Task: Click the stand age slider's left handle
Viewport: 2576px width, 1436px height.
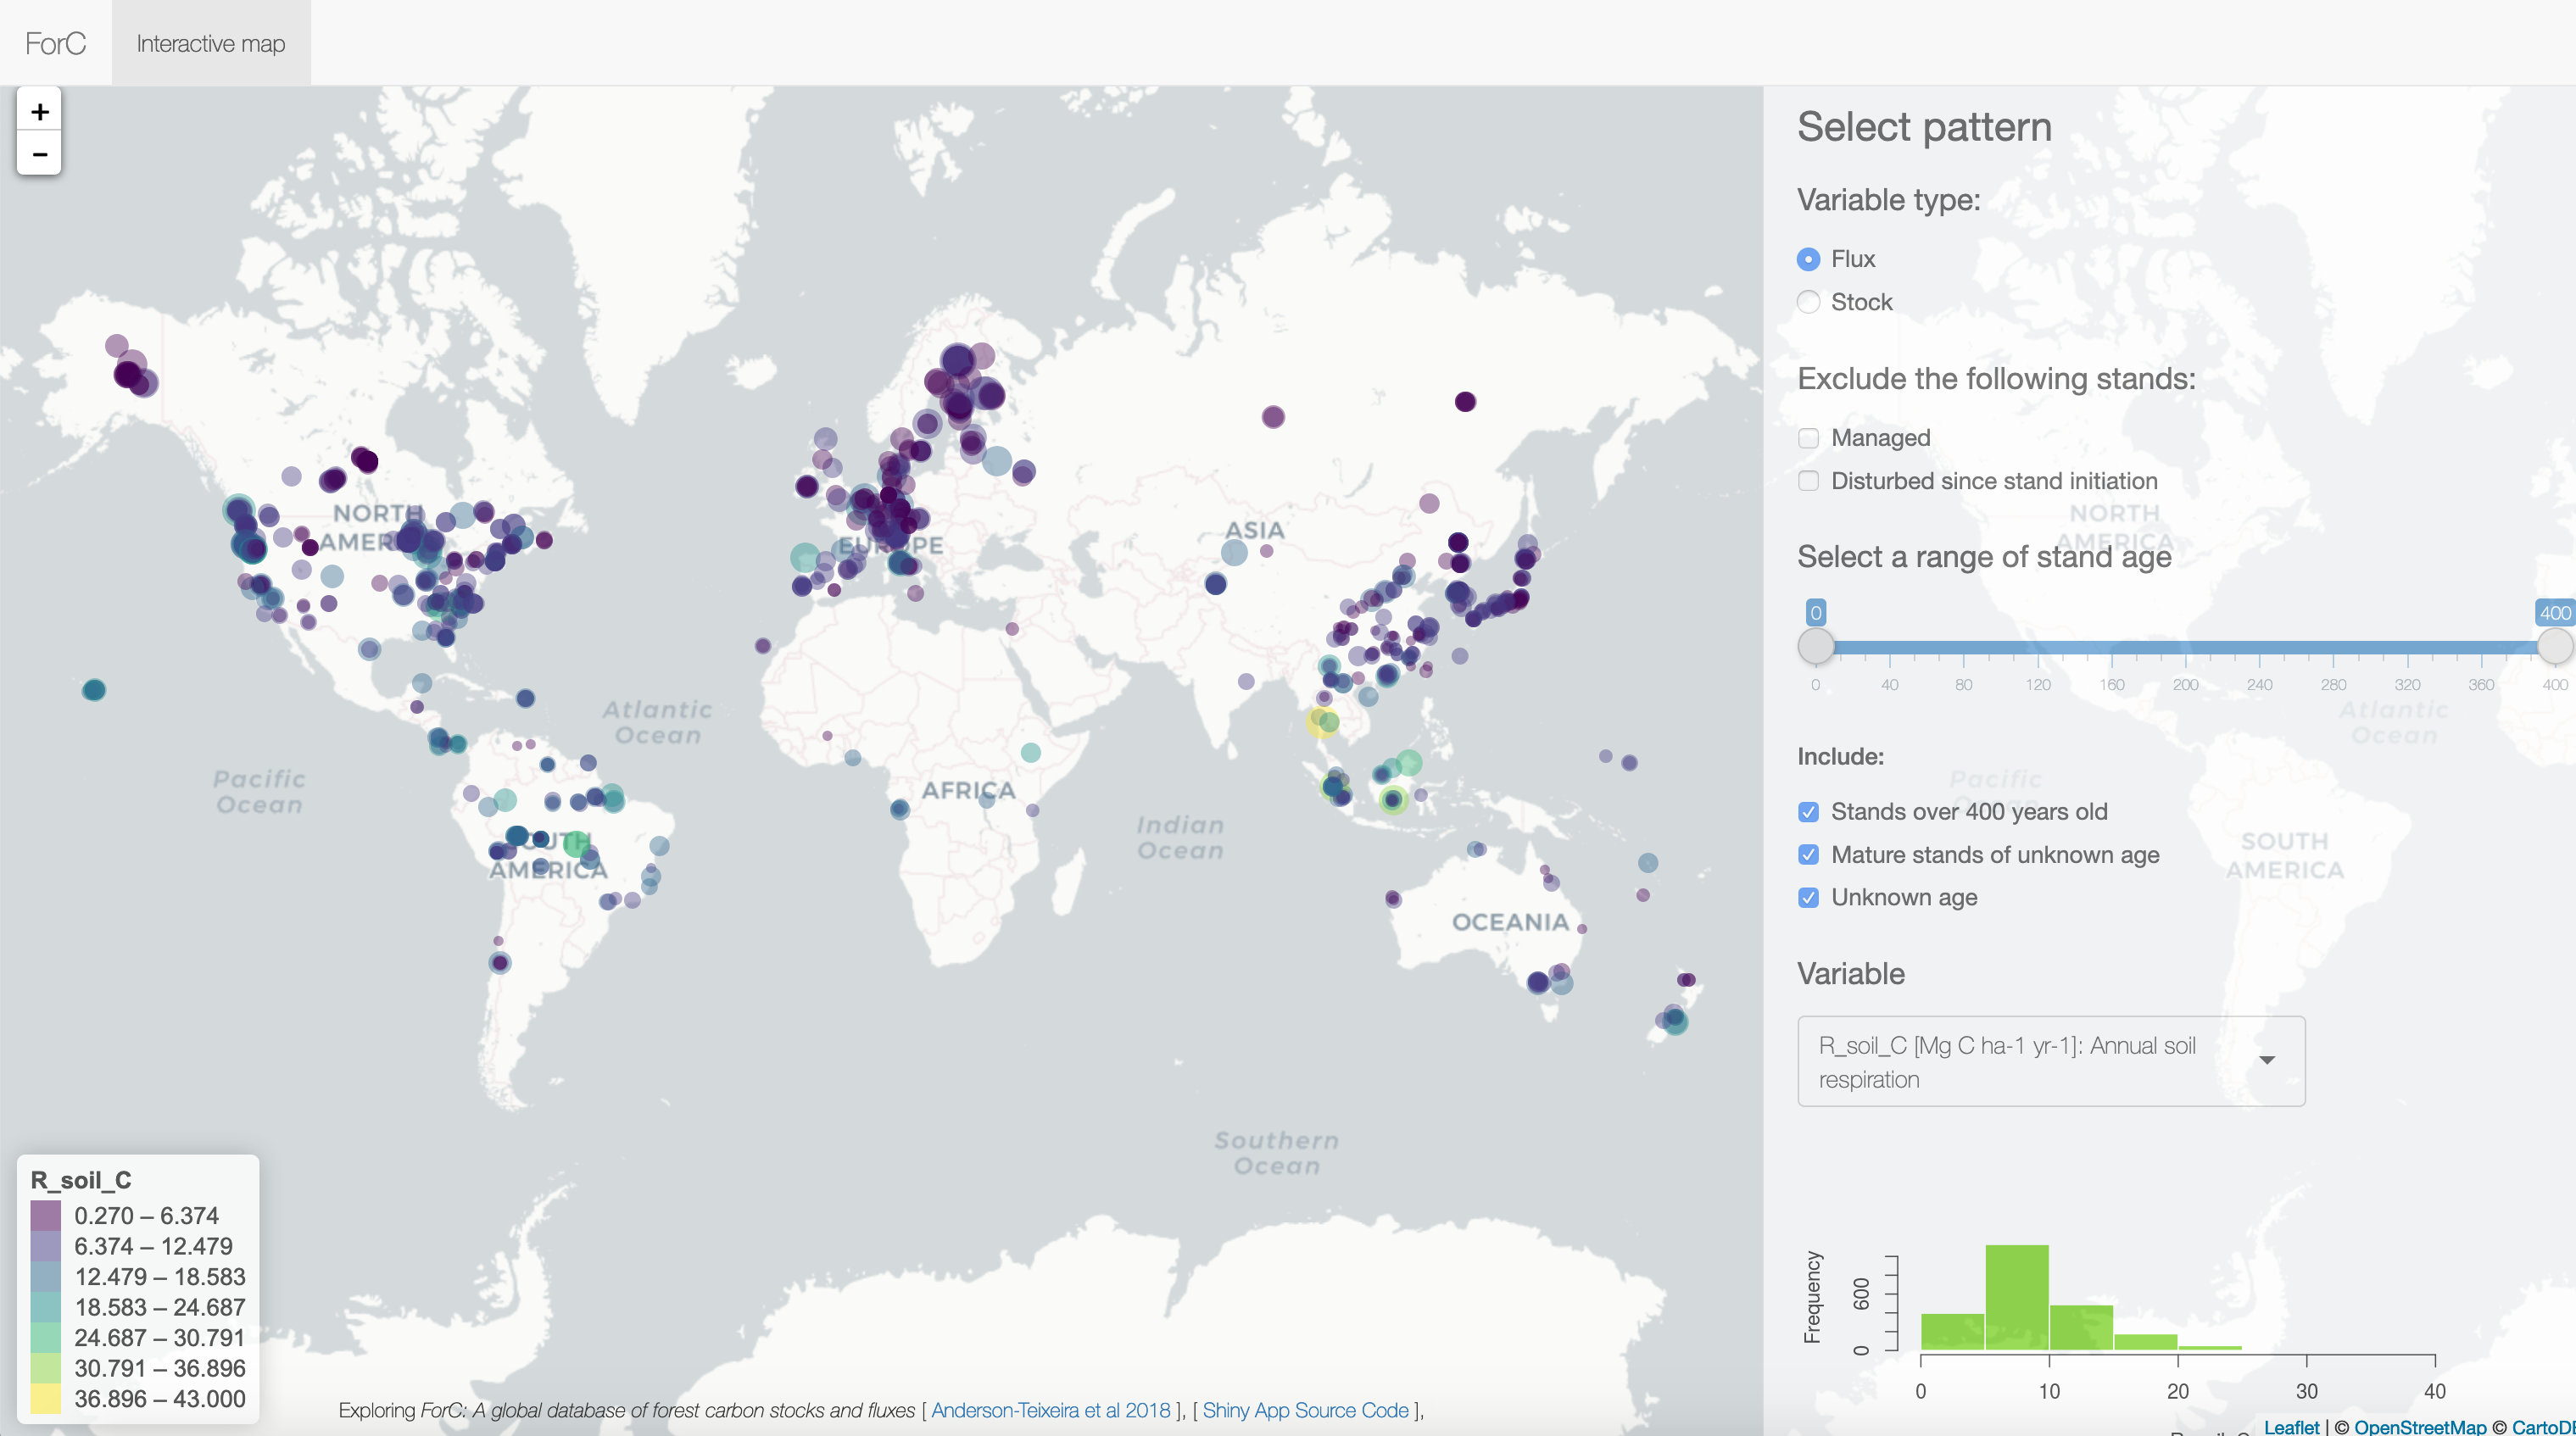Action: [1816, 646]
